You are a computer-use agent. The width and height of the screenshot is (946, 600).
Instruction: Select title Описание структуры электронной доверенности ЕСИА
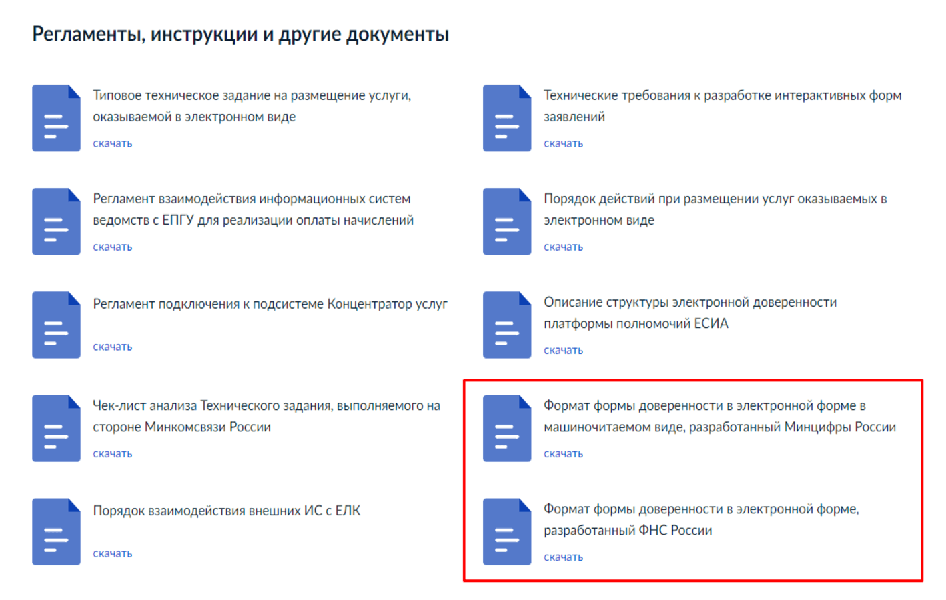tap(690, 313)
